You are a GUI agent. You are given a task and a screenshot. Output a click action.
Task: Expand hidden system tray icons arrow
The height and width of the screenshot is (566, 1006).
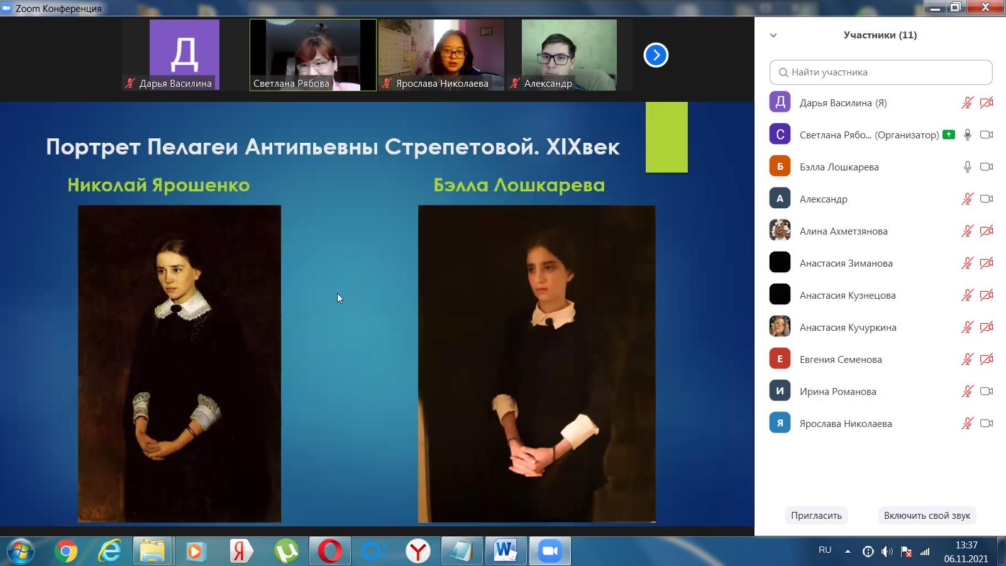click(848, 552)
